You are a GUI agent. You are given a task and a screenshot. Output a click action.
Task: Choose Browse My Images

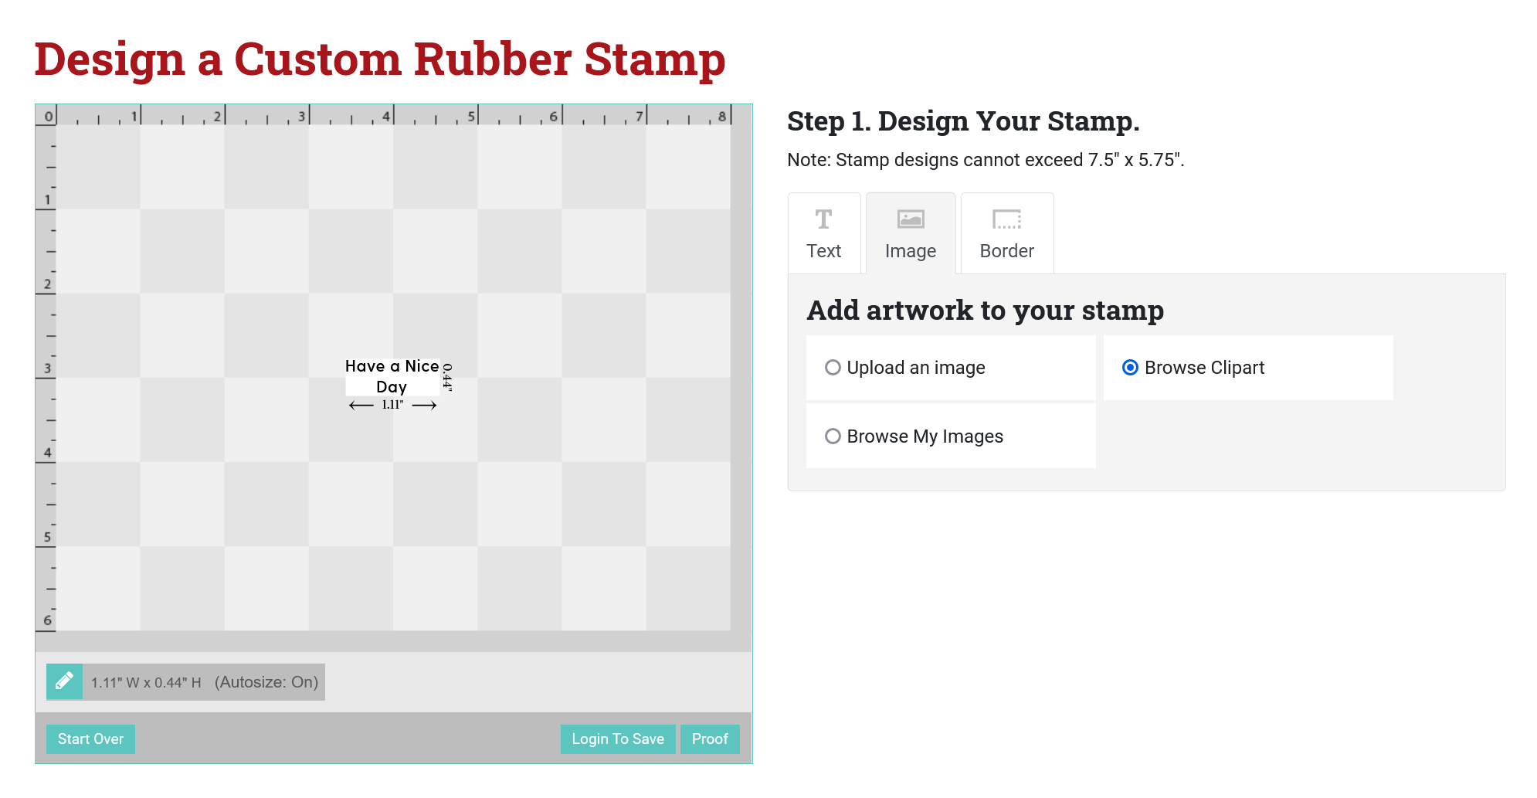[833, 436]
